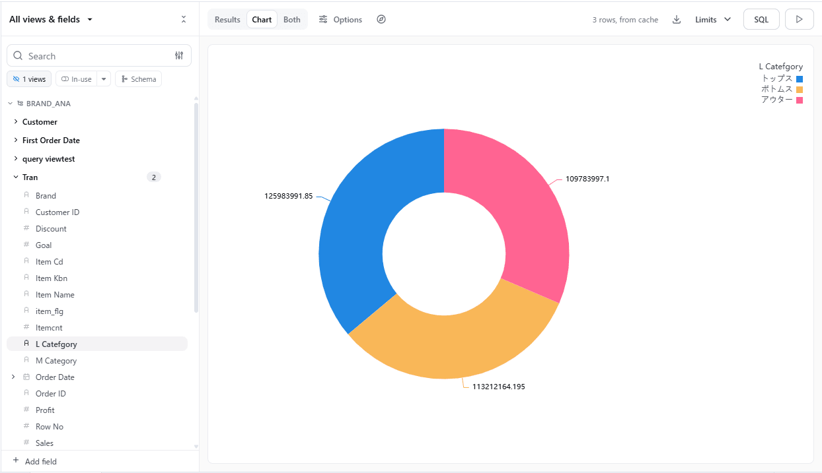Click the number icon beside Profit
Viewport: 822px width, 473px height.
click(26, 410)
